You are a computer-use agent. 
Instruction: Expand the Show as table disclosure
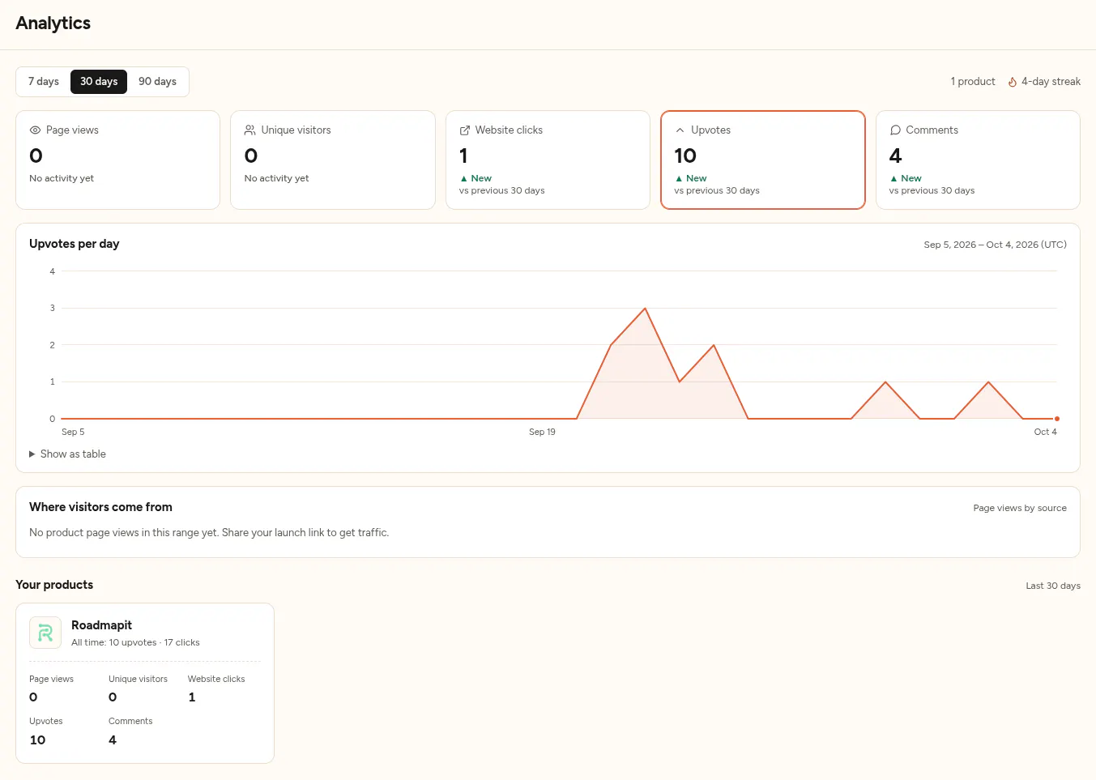[x=68, y=454]
